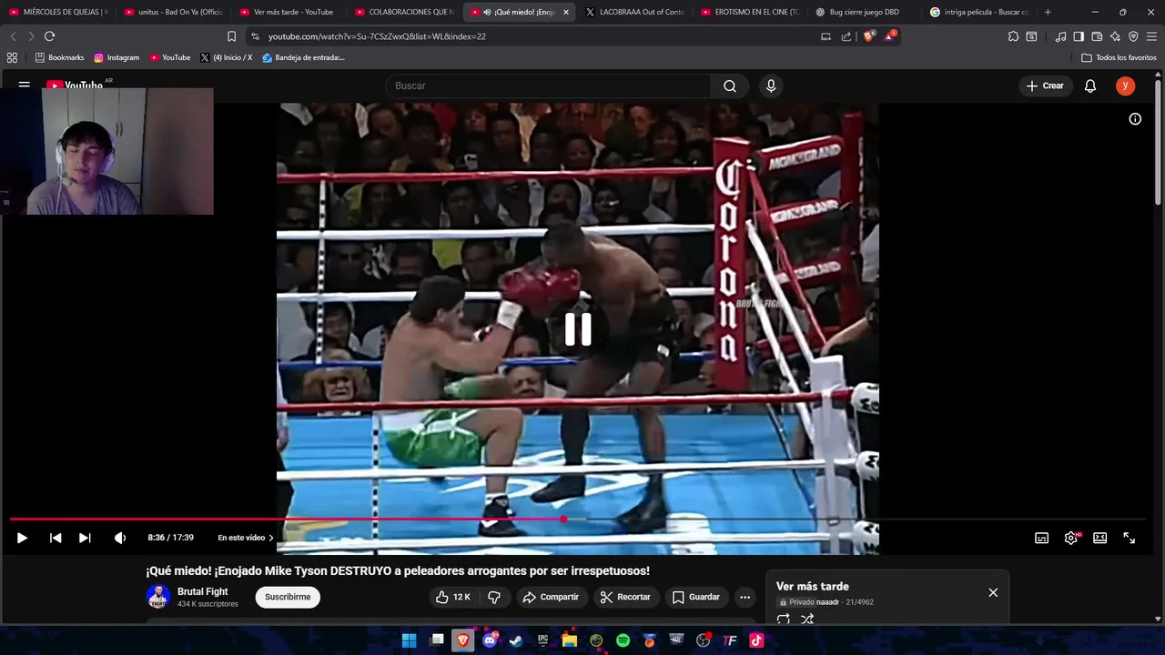Click the video info card icon
The image size is (1165, 655).
(x=1135, y=119)
